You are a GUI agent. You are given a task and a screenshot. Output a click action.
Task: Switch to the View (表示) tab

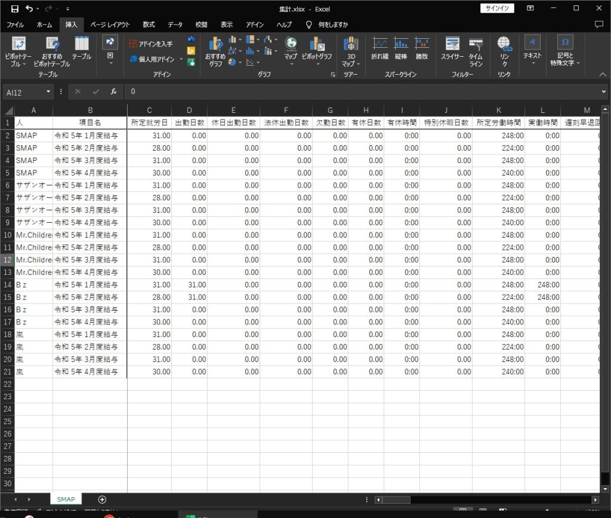(226, 24)
